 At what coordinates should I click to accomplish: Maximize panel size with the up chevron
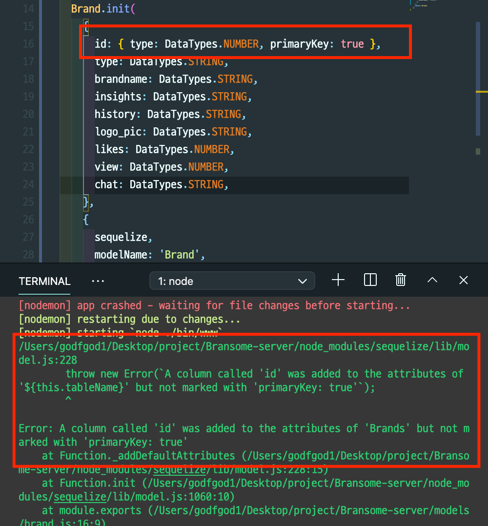(432, 280)
